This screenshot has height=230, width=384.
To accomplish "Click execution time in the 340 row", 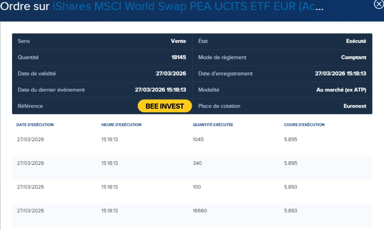I will [110, 163].
